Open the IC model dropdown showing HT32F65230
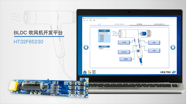186x104 pixels. 104,33
